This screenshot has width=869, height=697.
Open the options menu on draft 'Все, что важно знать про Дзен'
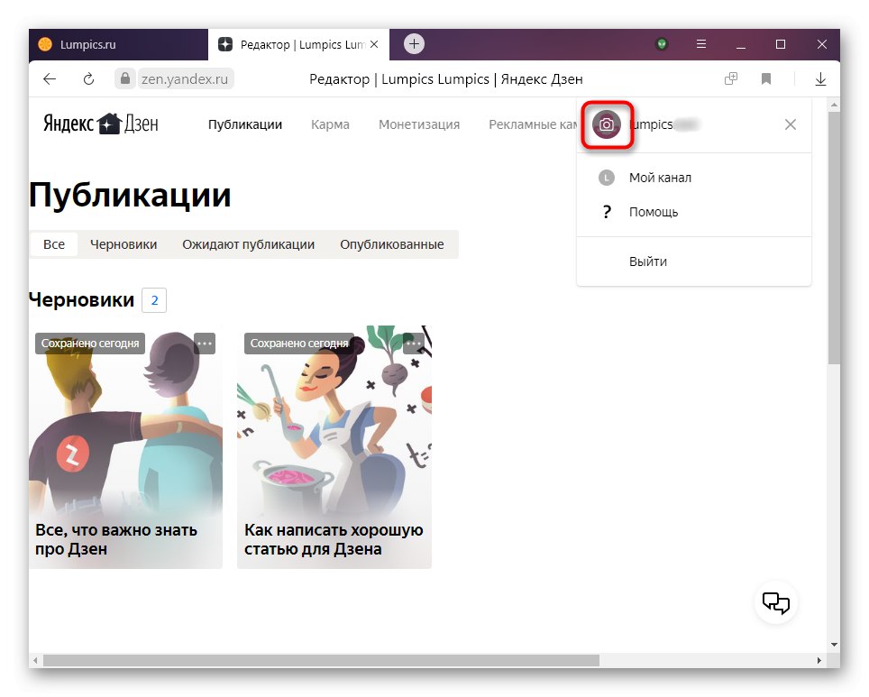(204, 343)
